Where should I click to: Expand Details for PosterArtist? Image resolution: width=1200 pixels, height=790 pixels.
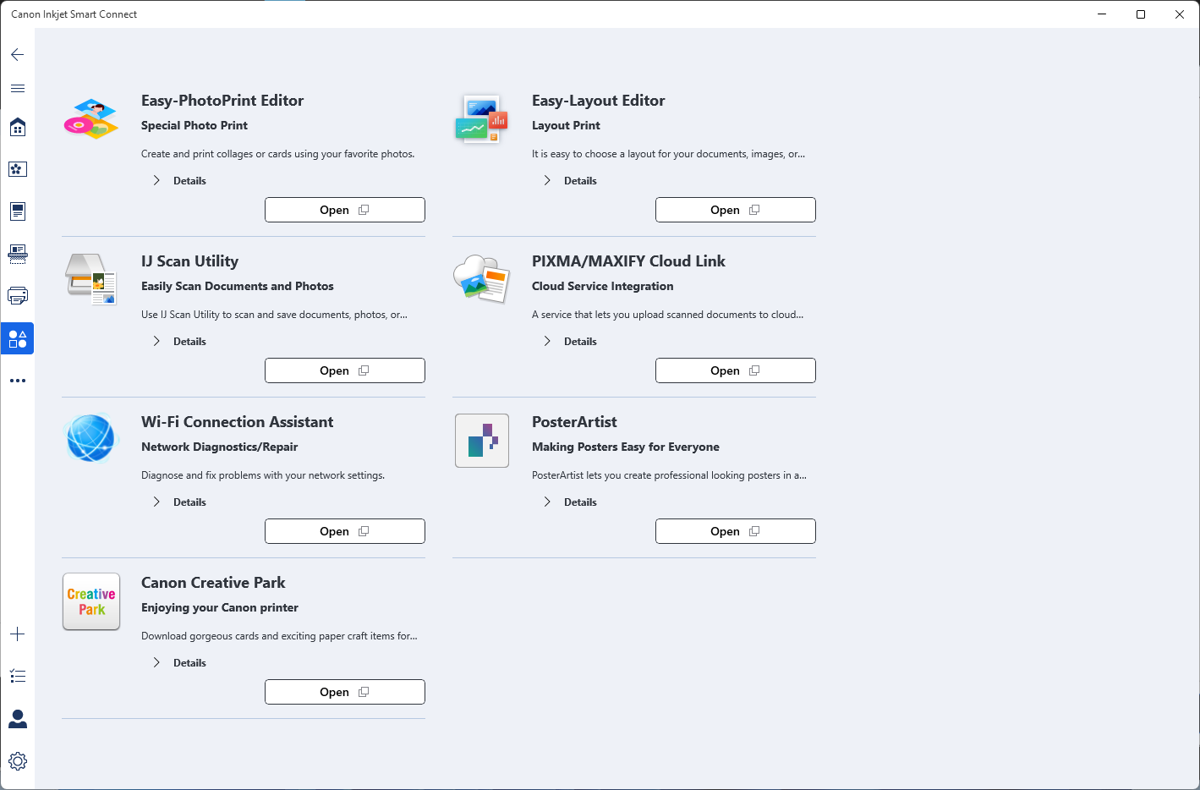[571, 502]
